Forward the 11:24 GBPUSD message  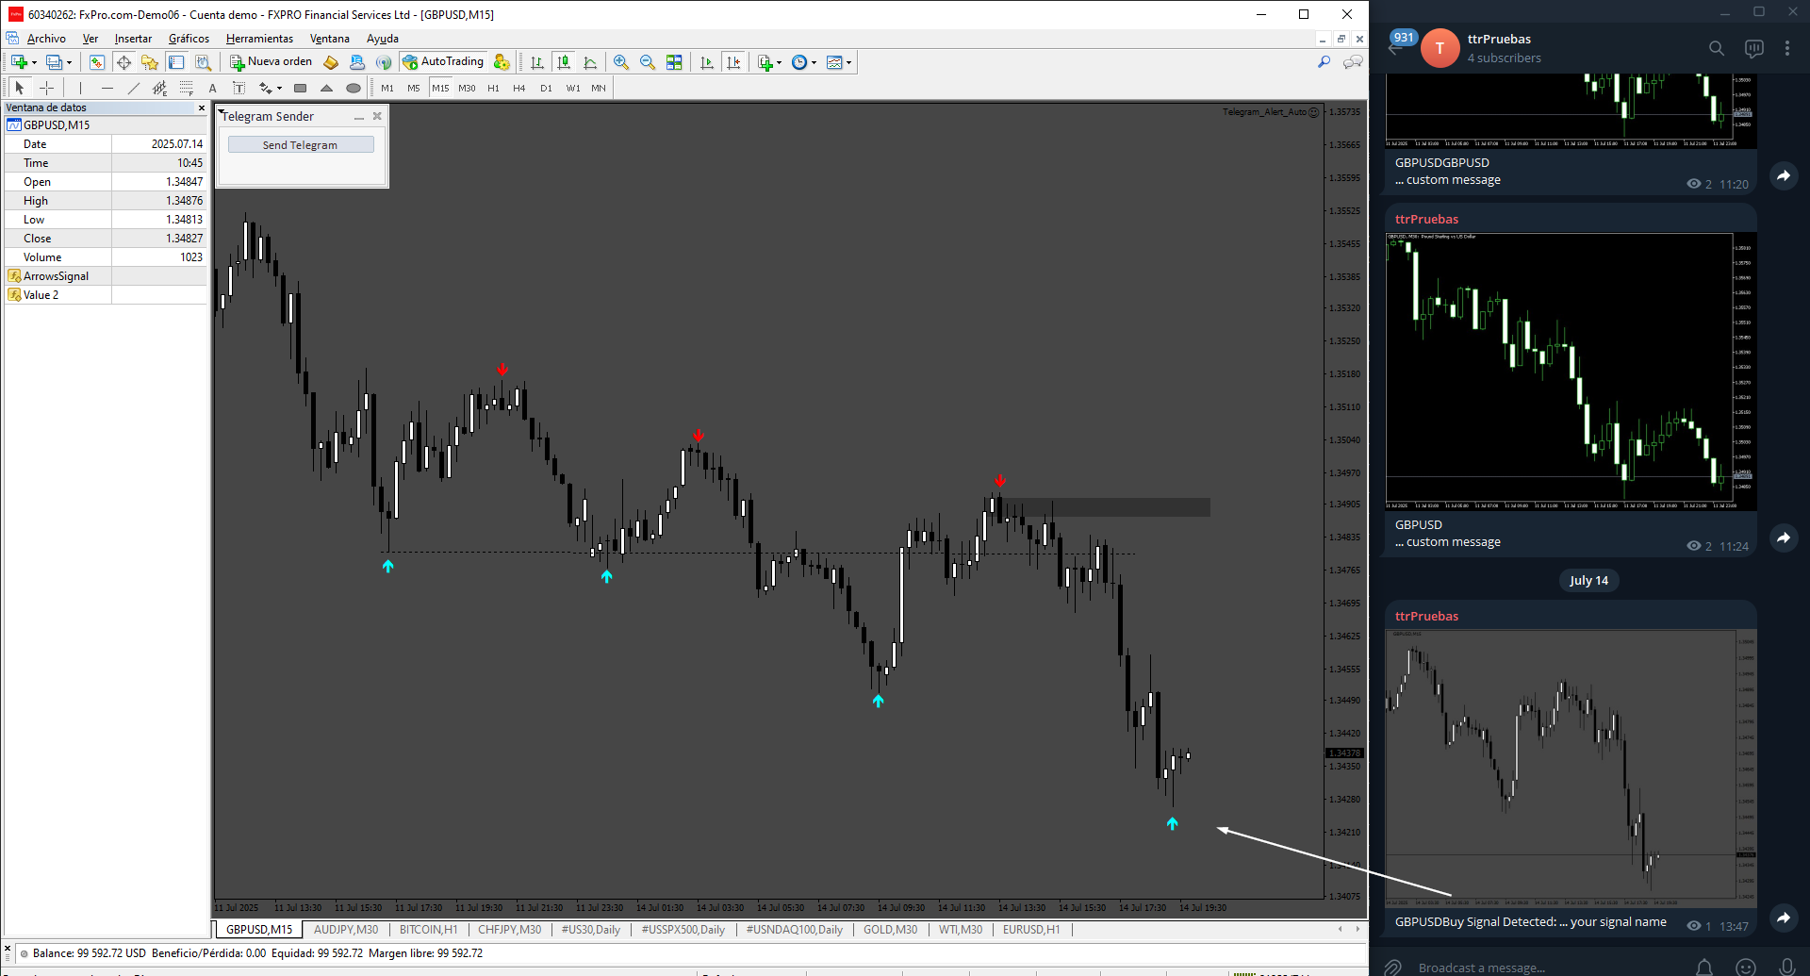click(1784, 538)
